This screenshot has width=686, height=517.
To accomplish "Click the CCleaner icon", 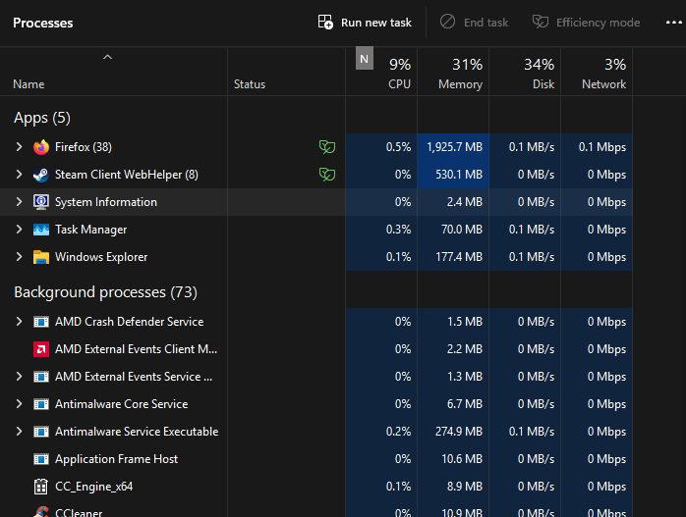I will tap(41, 512).
